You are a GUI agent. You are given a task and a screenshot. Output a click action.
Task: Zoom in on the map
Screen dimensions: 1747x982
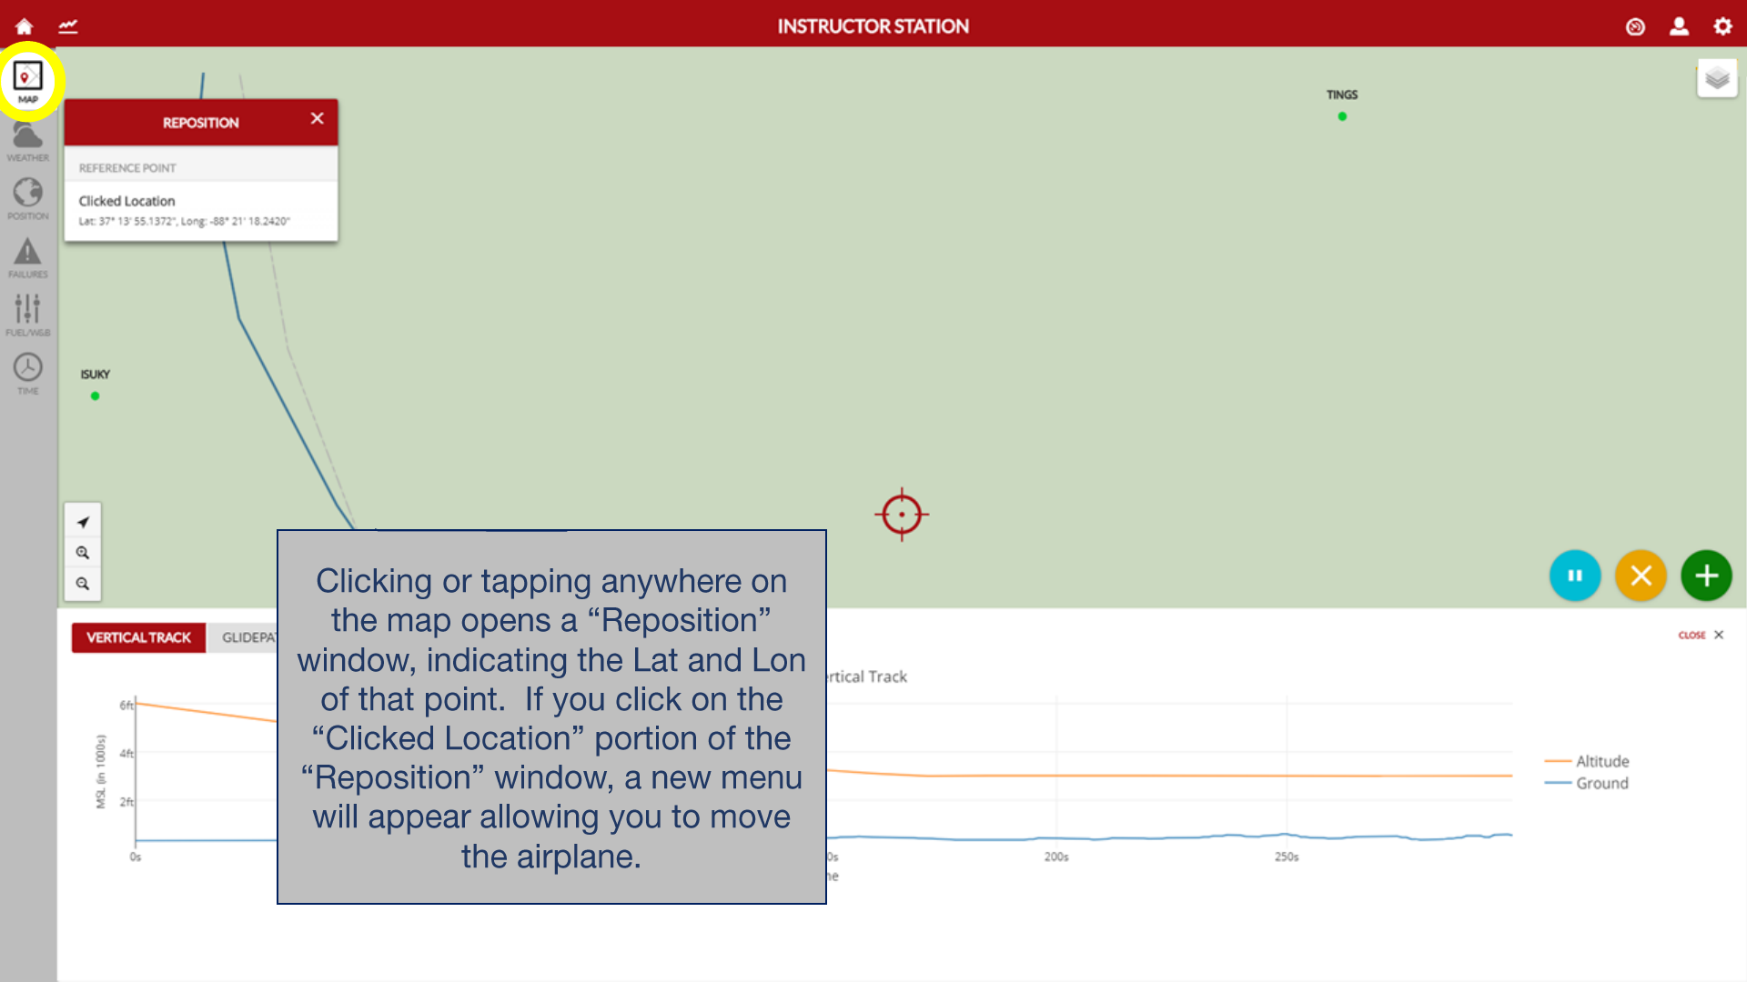(x=83, y=553)
